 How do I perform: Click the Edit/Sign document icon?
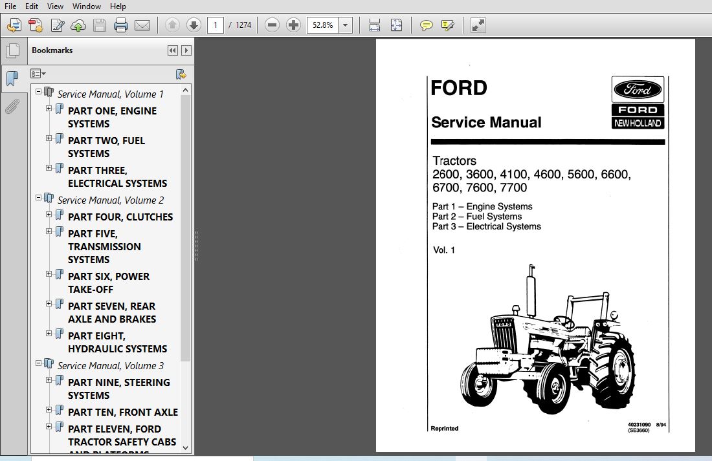click(57, 25)
